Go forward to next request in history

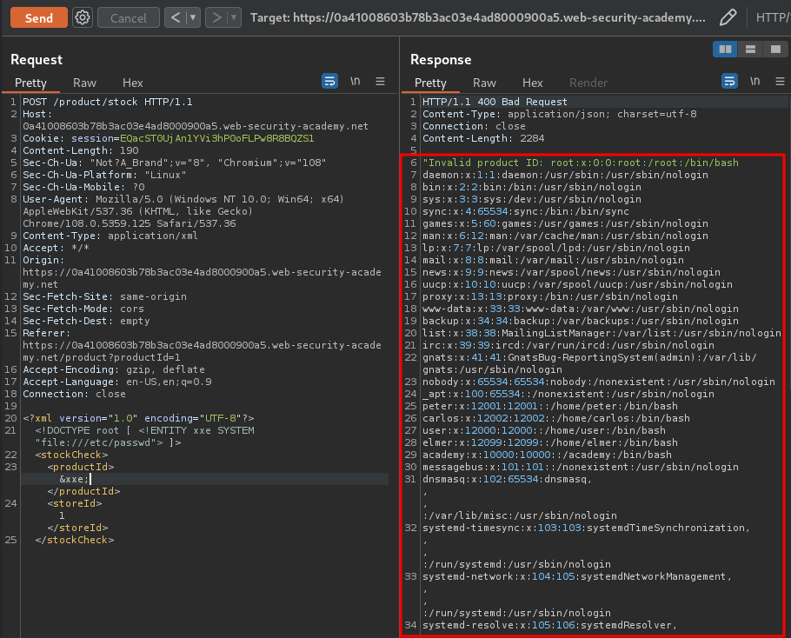216,17
